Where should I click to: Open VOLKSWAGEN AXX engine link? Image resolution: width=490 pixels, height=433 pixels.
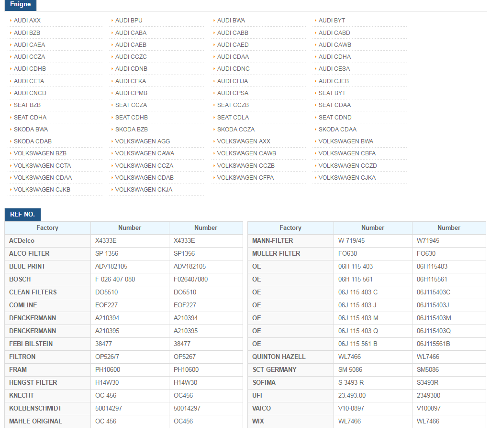tap(244, 141)
